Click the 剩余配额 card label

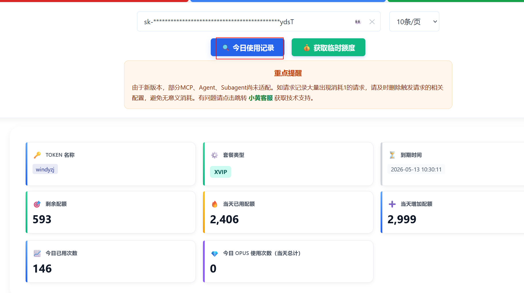point(56,204)
